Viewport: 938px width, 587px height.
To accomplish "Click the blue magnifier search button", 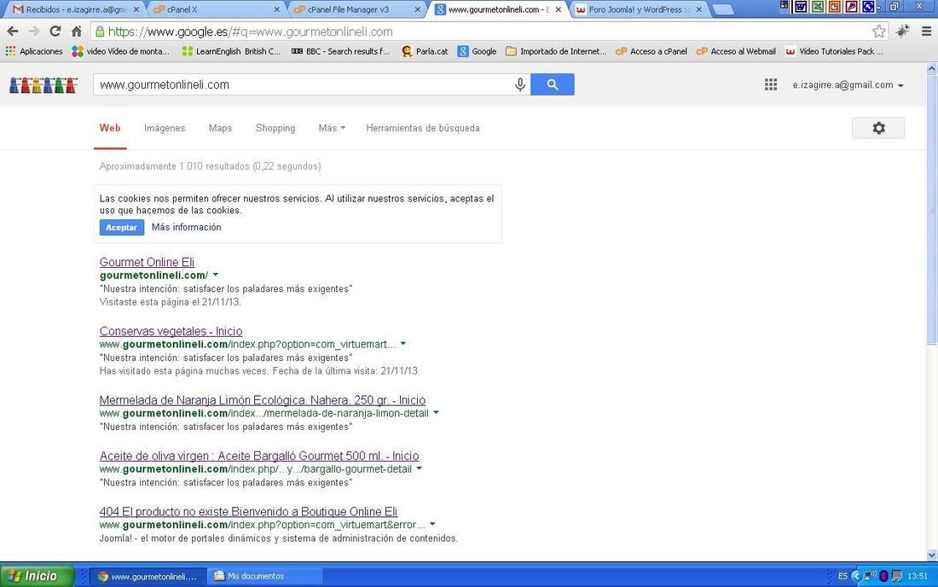I will (x=553, y=84).
